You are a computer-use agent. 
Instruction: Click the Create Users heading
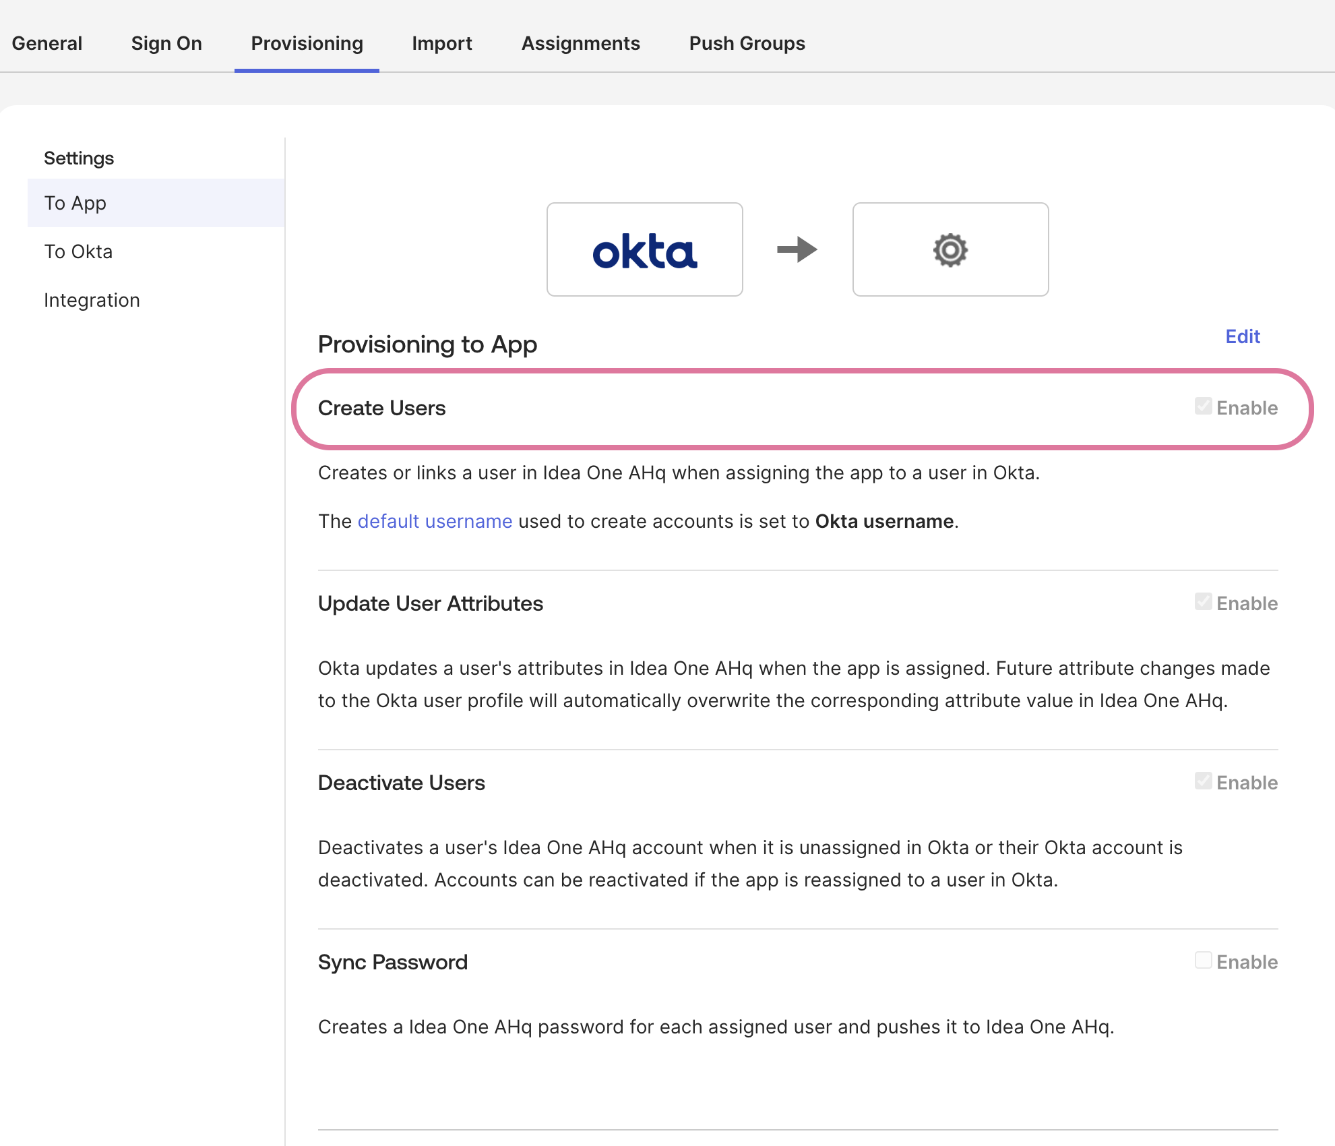pos(381,408)
